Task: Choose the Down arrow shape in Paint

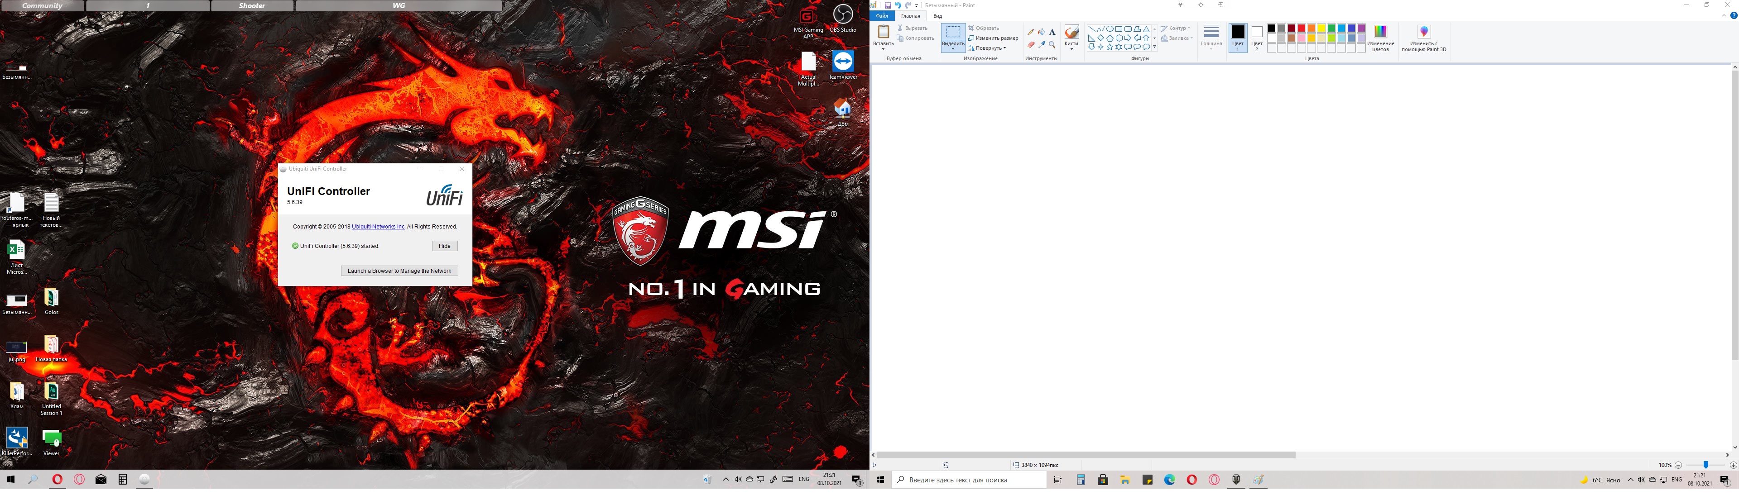Action: pos(1091,47)
